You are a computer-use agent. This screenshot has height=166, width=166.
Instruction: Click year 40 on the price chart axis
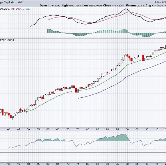click(x=9, y=129)
